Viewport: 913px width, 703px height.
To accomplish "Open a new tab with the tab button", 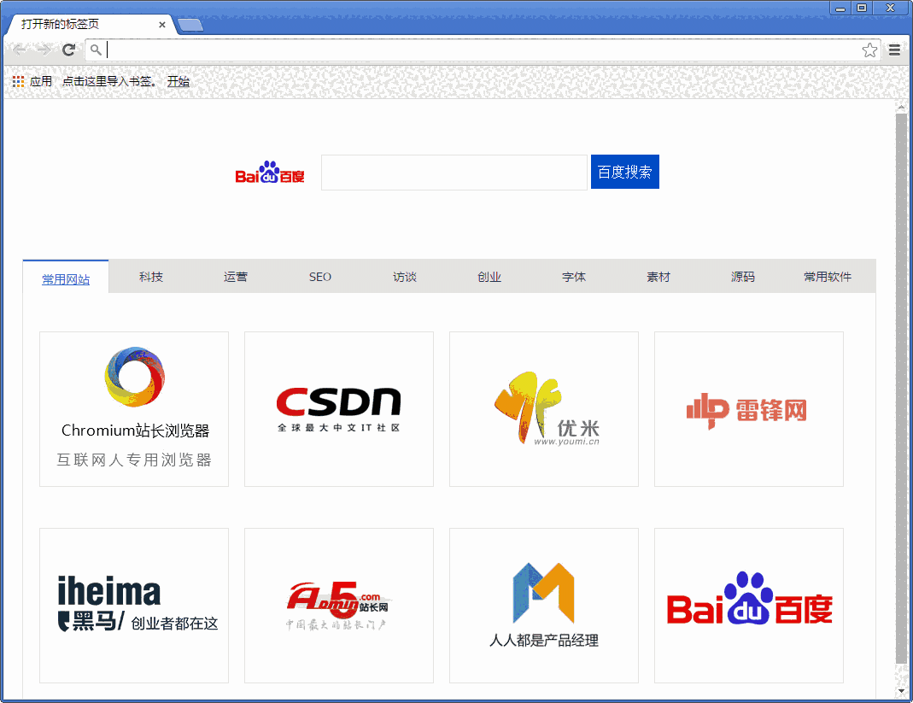I will [190, 25].
